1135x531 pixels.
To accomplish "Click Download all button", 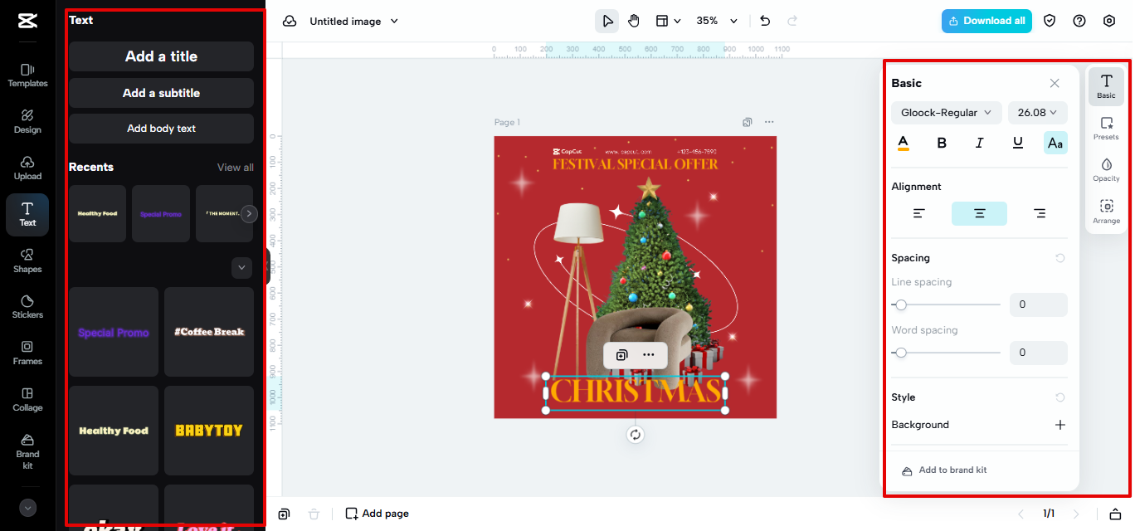I will click(986, 21).
